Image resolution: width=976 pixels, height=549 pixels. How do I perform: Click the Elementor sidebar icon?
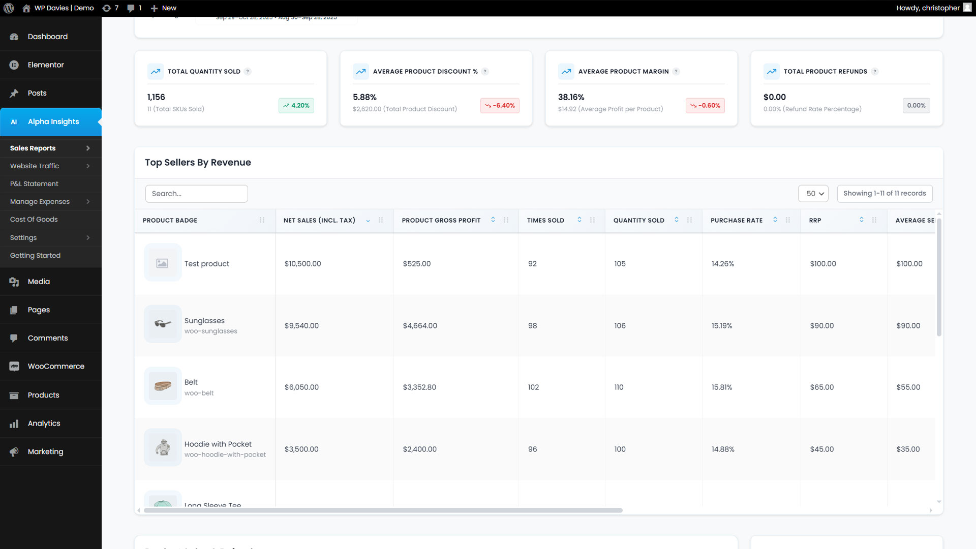[14, 65]
